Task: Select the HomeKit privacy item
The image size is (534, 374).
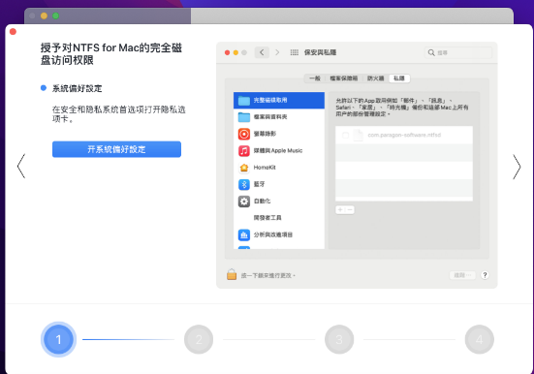Action: coord(279,168)
